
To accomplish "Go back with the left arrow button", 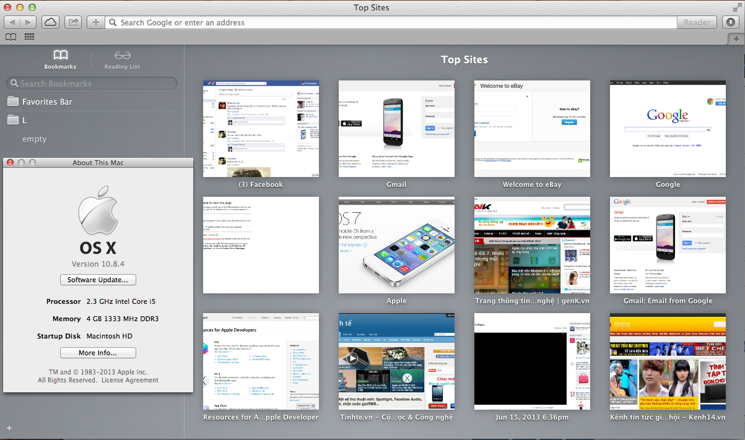I will point(12,22).
